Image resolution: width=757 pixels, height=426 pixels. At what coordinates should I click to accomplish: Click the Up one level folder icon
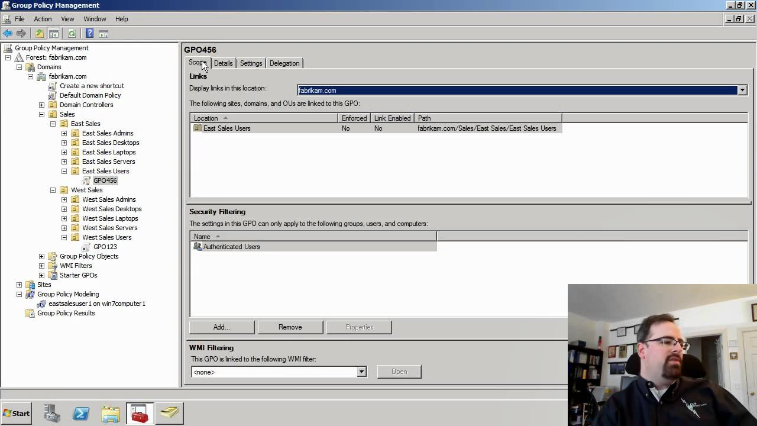[40, 34]
